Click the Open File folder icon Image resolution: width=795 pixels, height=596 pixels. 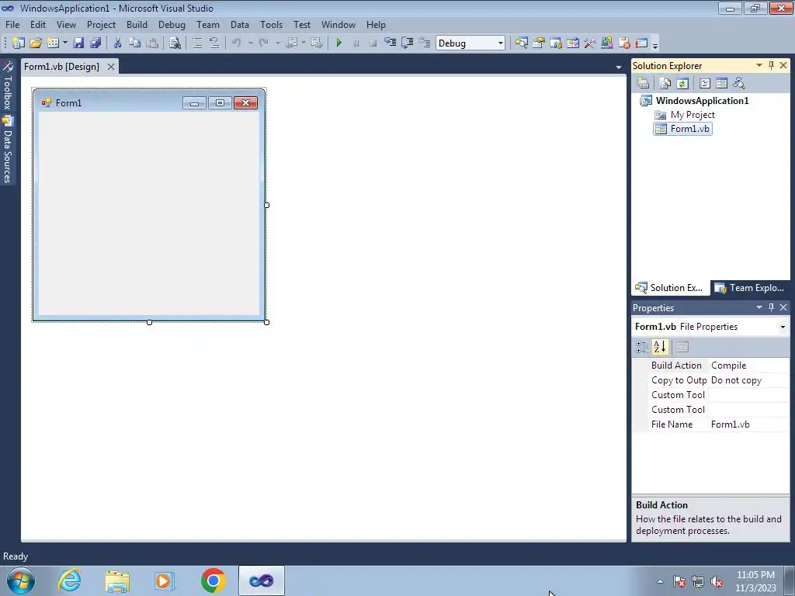pos(36,43)
